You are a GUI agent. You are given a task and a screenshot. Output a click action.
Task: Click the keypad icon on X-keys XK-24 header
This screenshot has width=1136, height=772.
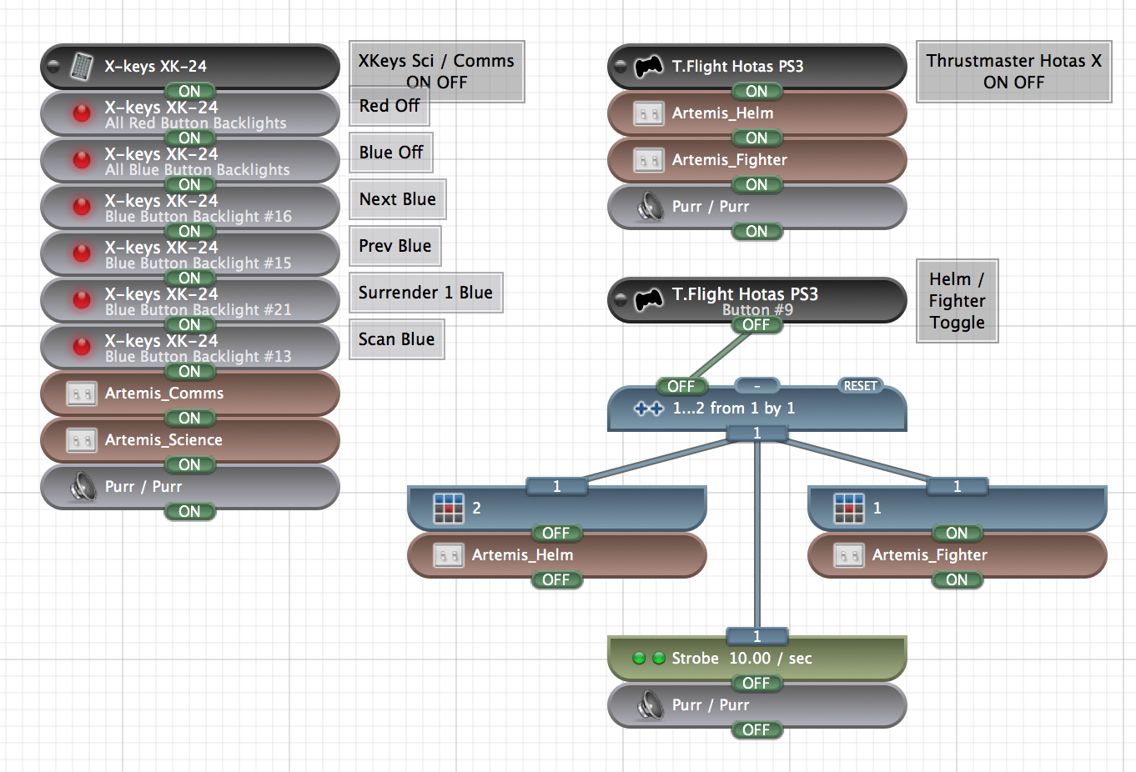[x=81, y=67]
